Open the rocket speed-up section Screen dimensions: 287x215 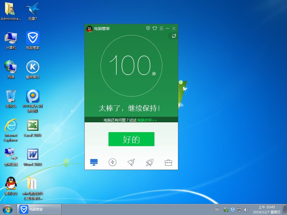[150, 162]
